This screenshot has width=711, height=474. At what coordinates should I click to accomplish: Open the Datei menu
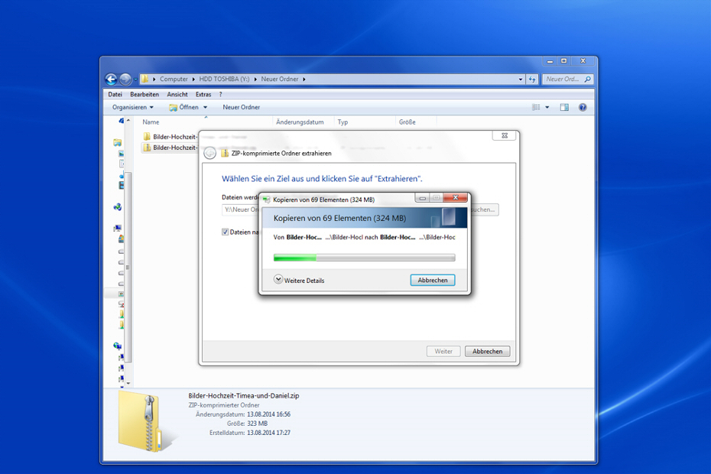[115, 94]
